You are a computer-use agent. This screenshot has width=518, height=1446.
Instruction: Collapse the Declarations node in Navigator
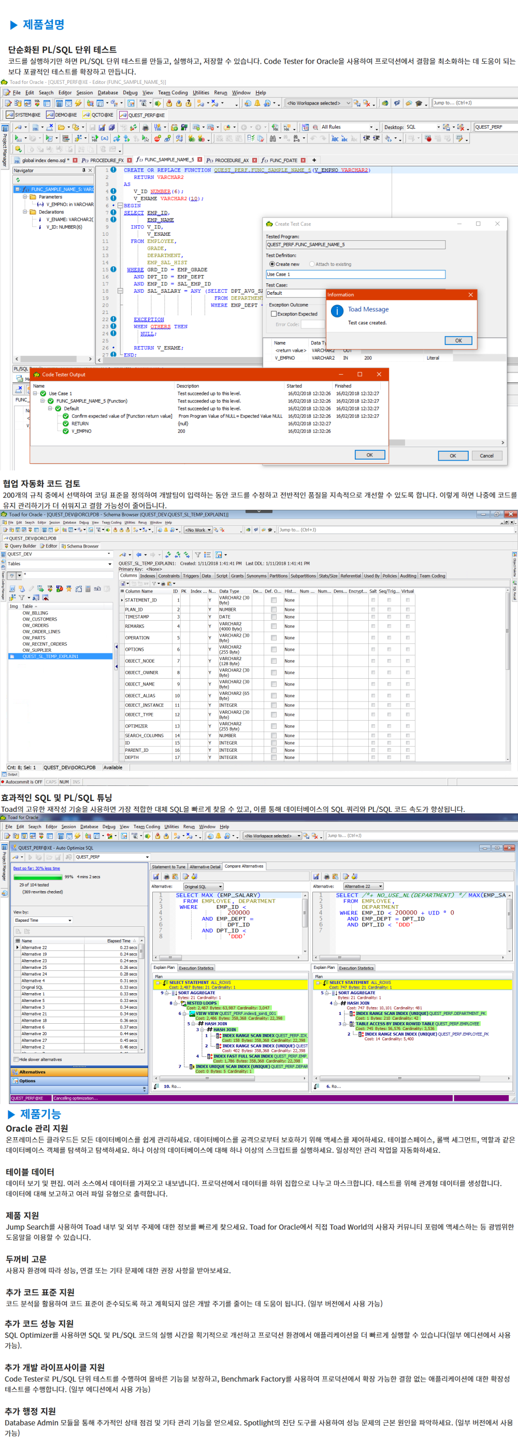25,212
